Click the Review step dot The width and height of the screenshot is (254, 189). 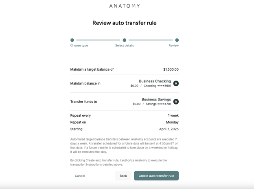pos(177,40)
